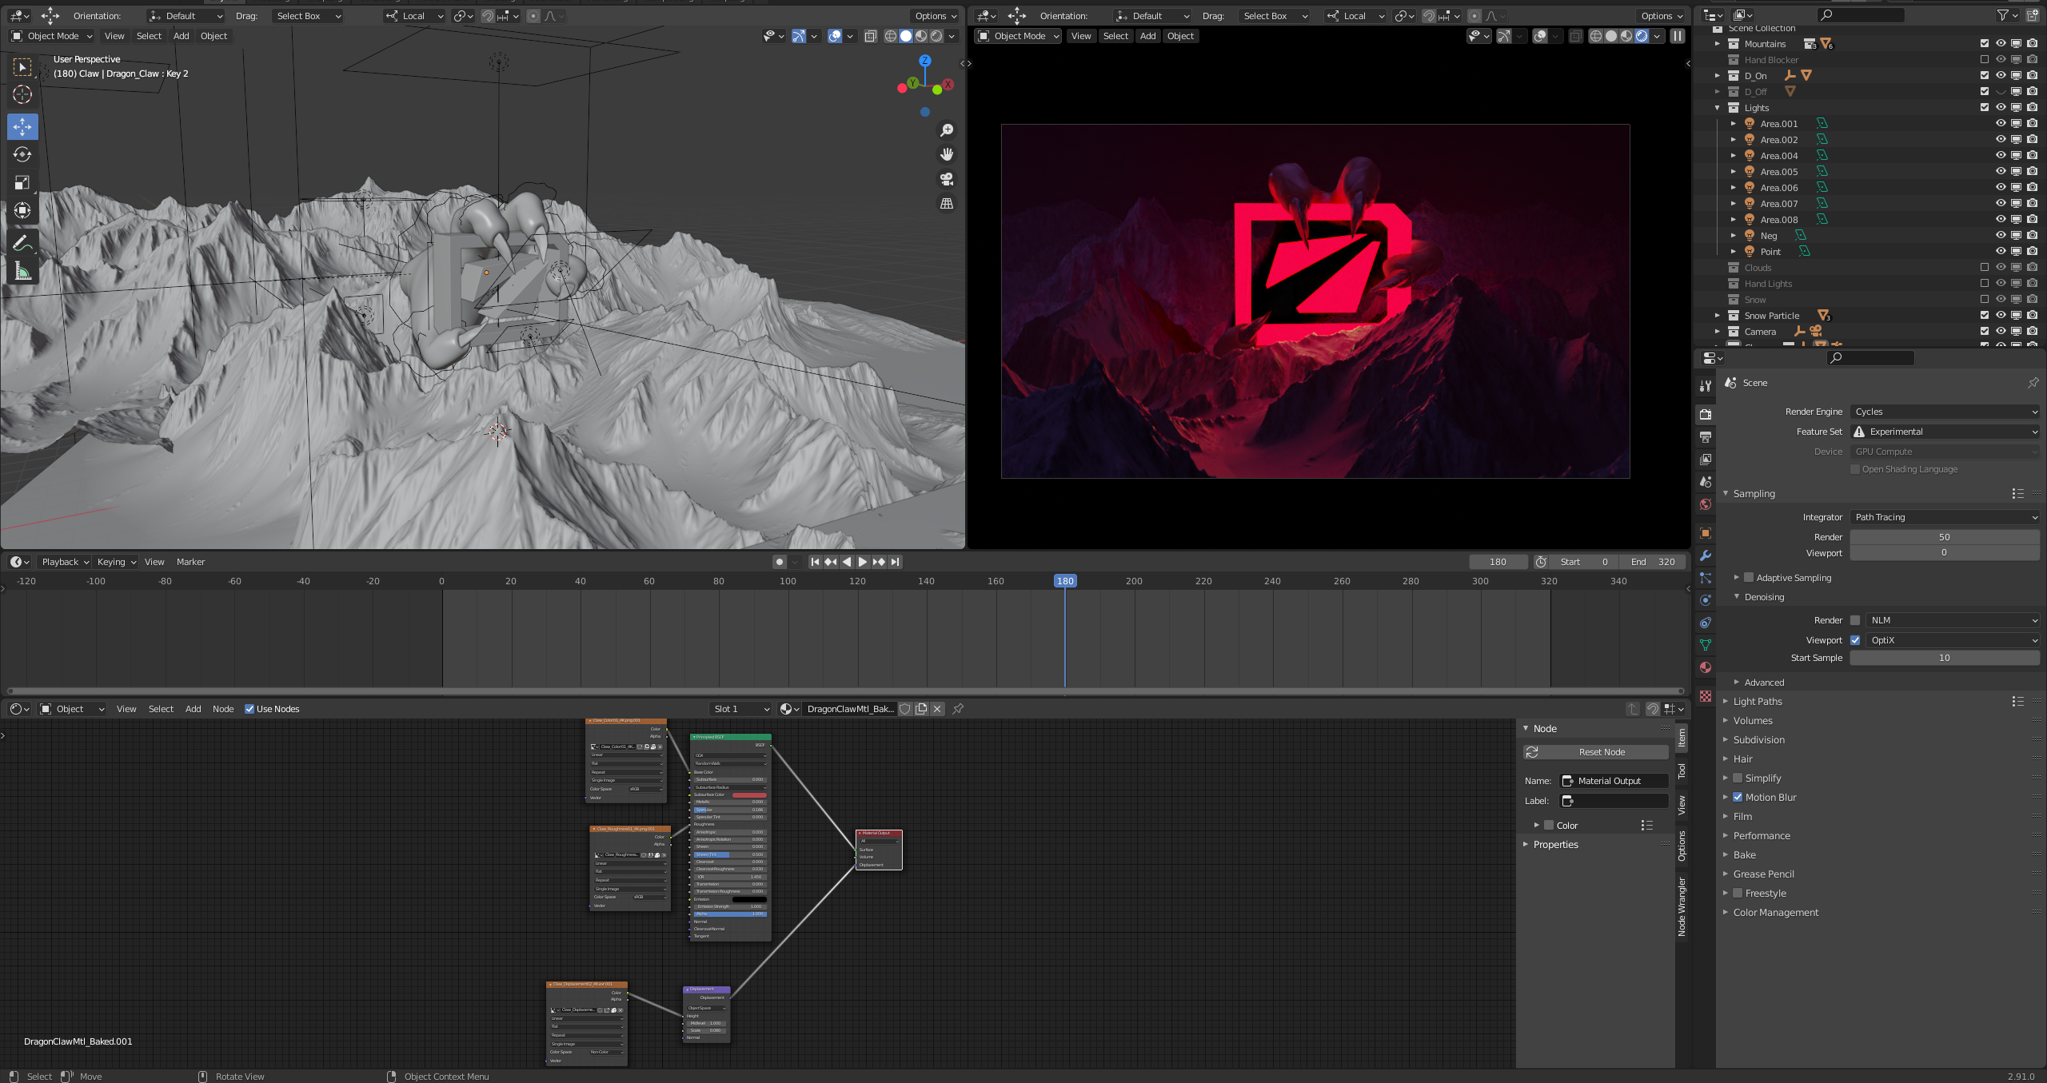Click the Render samples value field
2047x1083 pixels.
click(1944, 537)
